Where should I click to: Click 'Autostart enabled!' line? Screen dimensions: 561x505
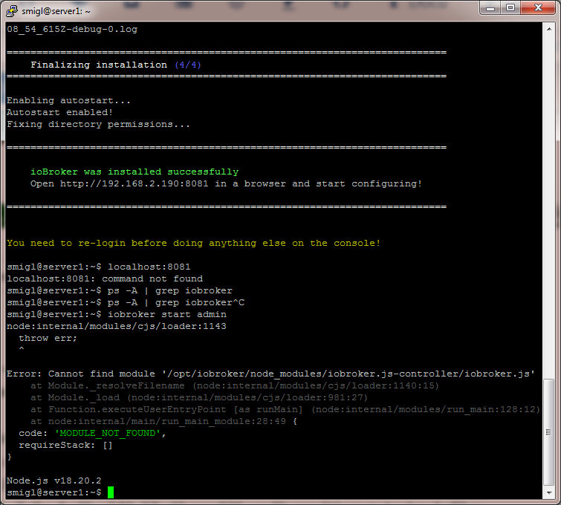coord(59,112)
